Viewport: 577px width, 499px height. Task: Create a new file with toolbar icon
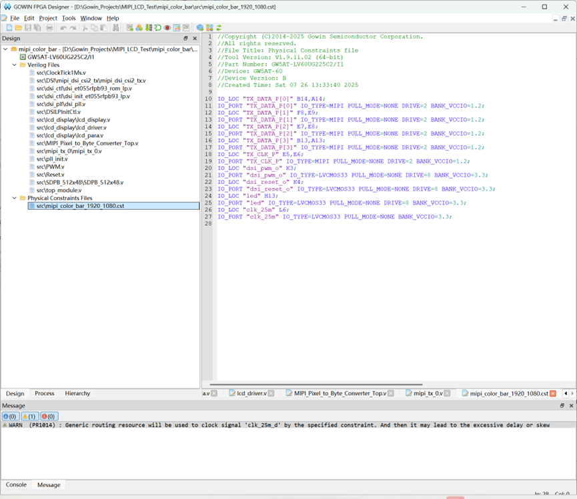9,28
